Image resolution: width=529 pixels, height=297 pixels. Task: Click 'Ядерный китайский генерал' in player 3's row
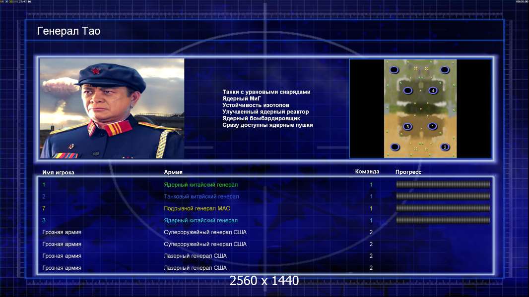tap(201, 220)
